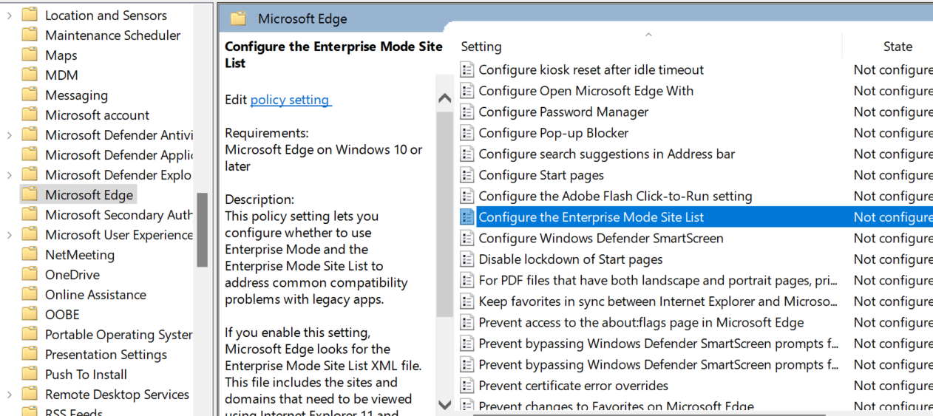This screenshot has width=933, height=416.
Task: Click highlighted icon for Enterprise Mode Site List
Action: [x=466, y=217]
